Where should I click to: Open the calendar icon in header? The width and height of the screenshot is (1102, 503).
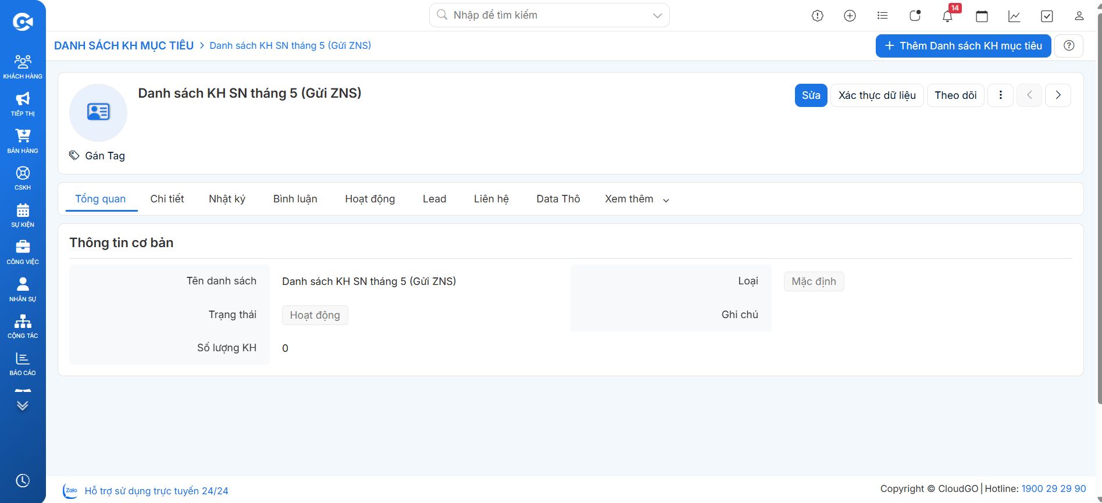click(x=982, y=16)
